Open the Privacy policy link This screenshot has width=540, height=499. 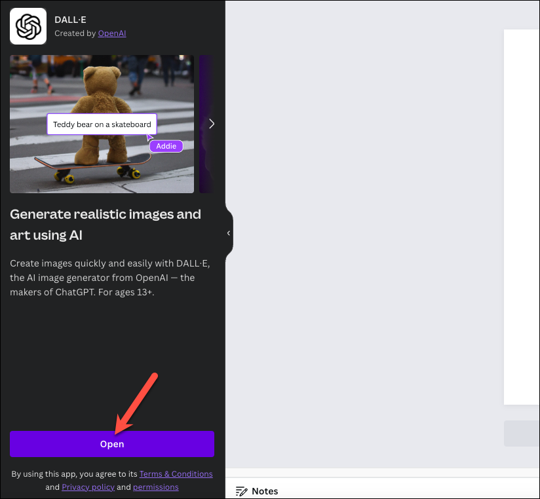pos(88,487)
